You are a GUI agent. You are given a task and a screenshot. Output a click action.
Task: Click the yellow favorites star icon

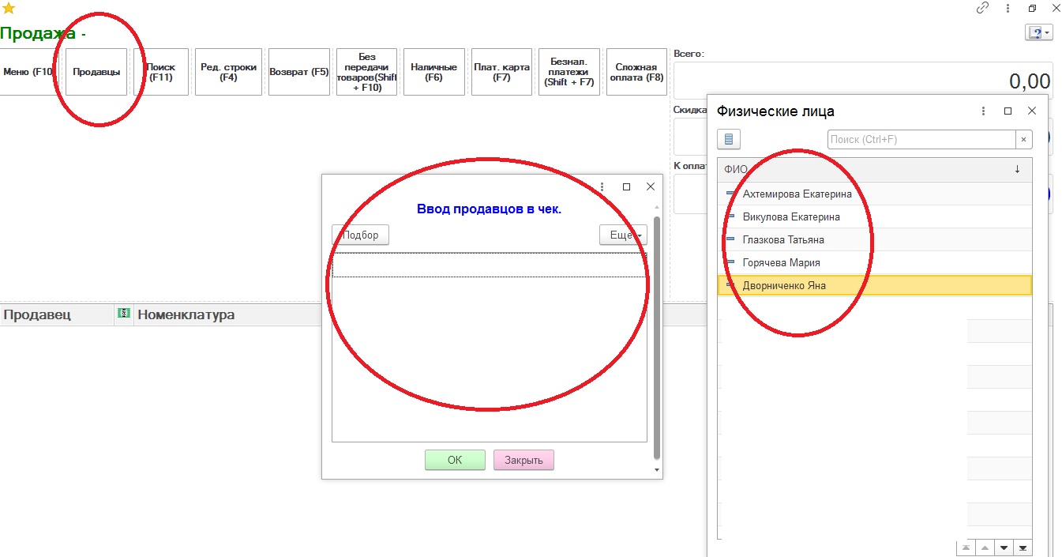[x=9, y=9]
